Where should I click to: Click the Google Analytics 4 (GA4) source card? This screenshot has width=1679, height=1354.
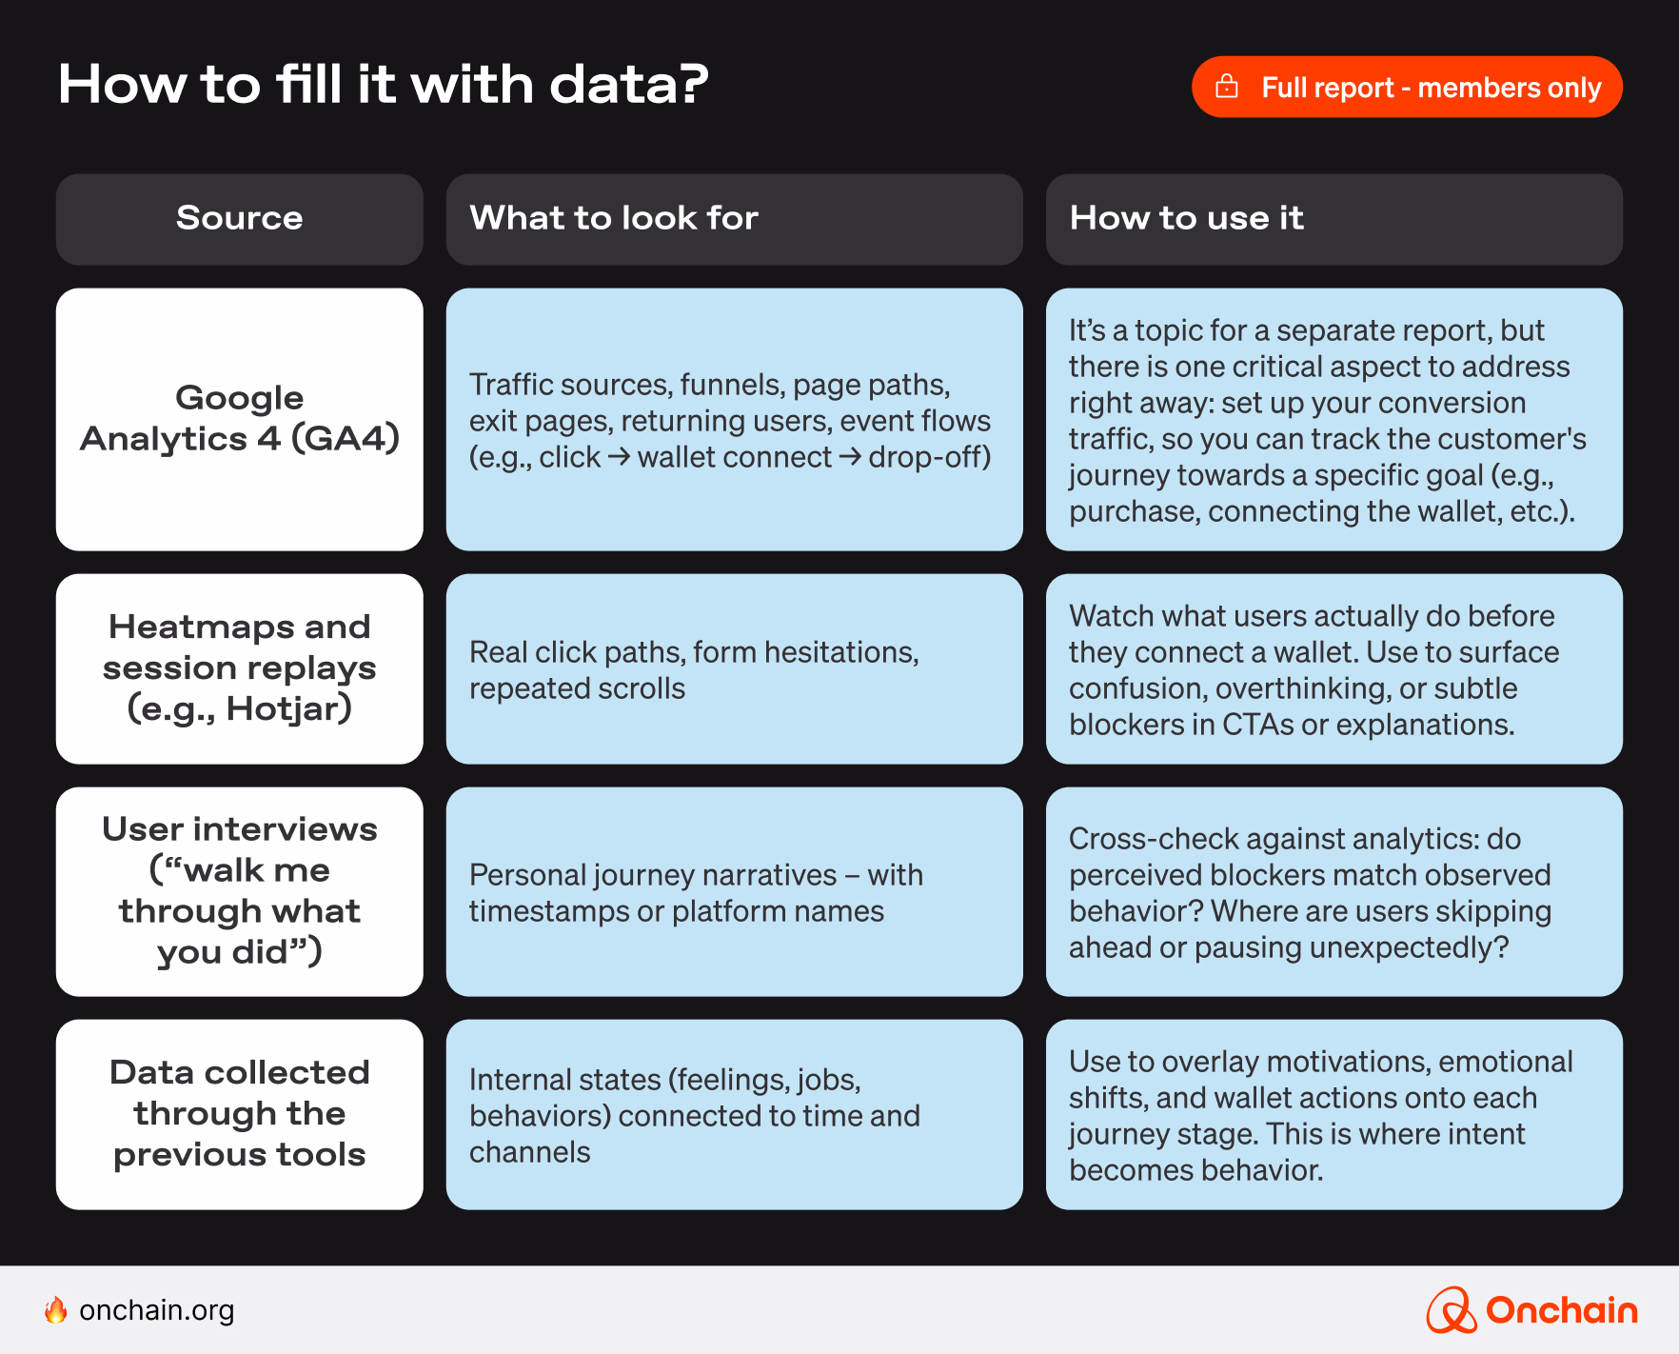pos(239,419)
